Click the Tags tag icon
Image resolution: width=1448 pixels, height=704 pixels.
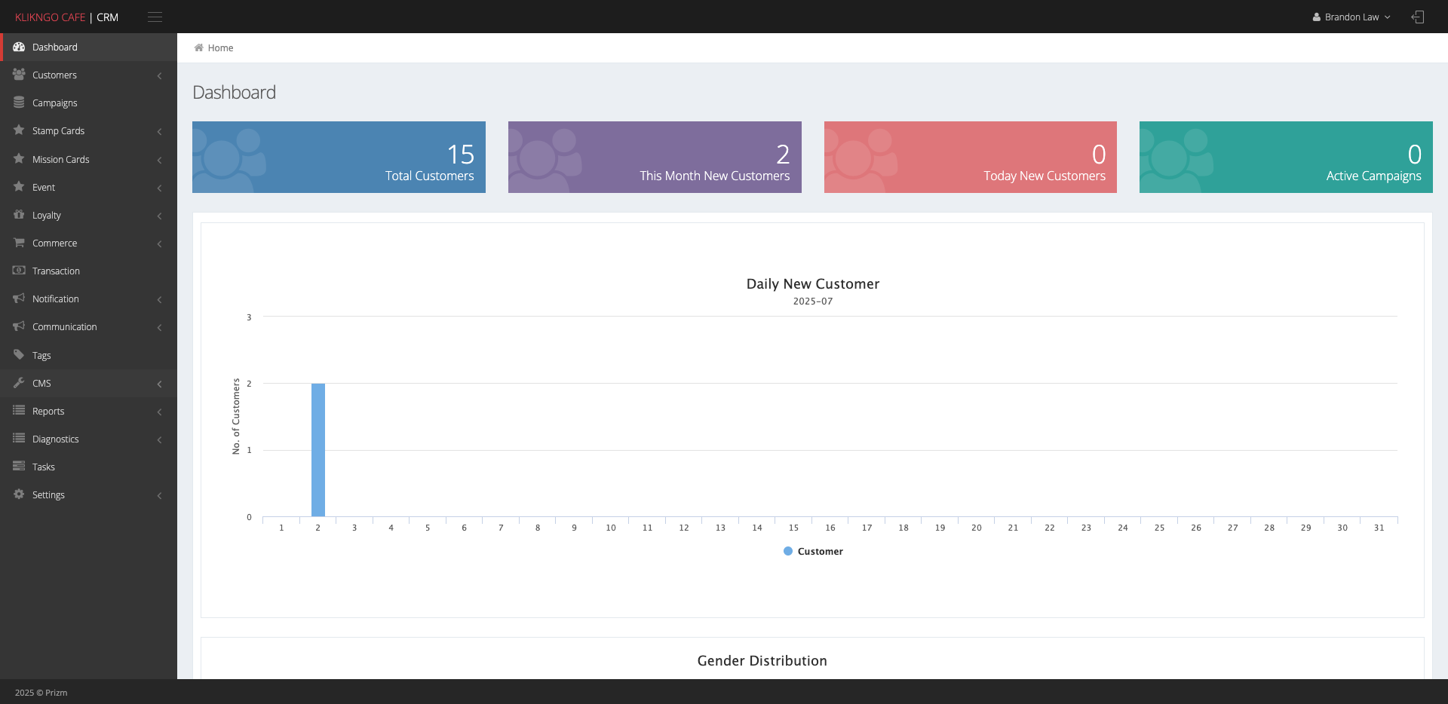[19, 355]
